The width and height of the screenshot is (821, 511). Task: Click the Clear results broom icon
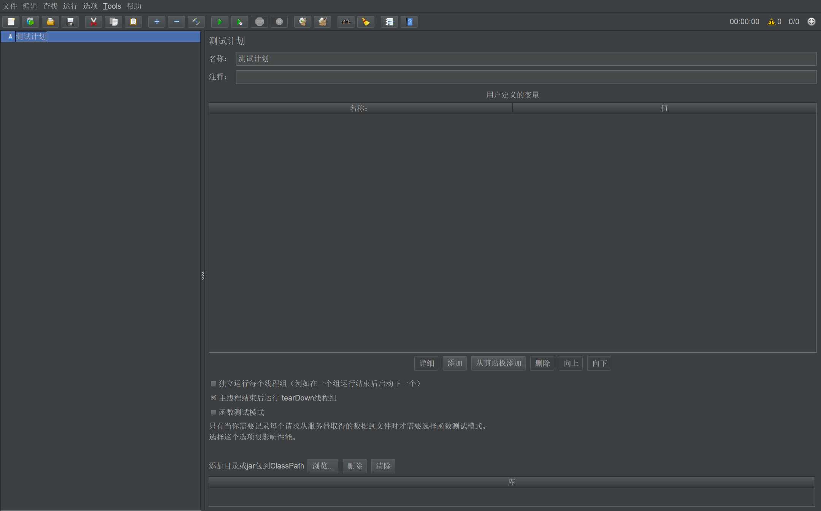click(303, 22)
